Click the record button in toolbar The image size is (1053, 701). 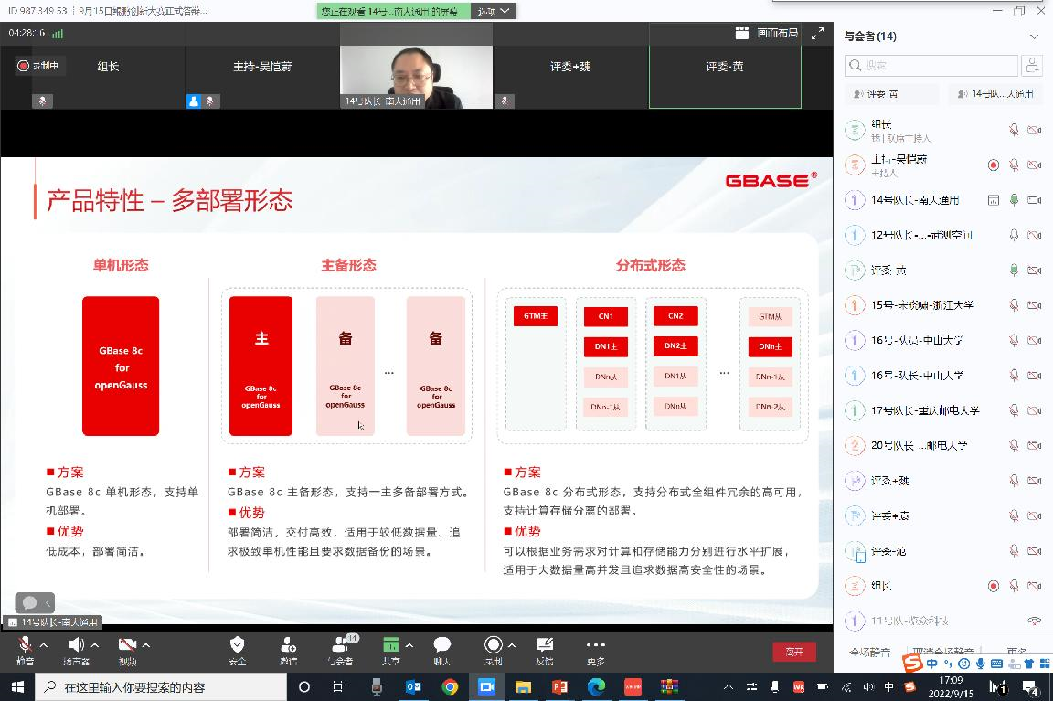(x=493, y=649)
